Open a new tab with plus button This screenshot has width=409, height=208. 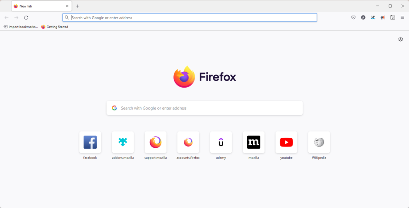(77, 6)
